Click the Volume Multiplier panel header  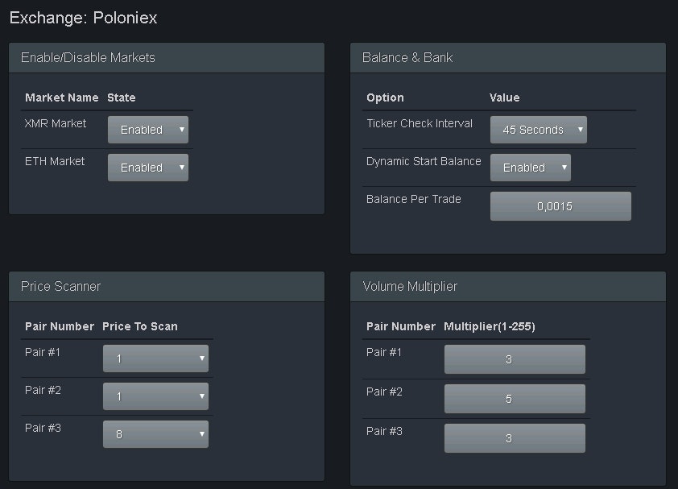pyautogui.click(x=407, y=286)
